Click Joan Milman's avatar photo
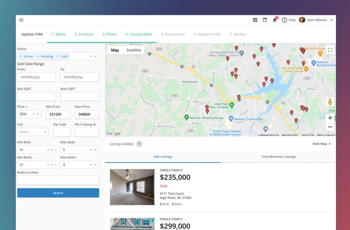The width and height of the screenshot is (350, 230). 302,20
